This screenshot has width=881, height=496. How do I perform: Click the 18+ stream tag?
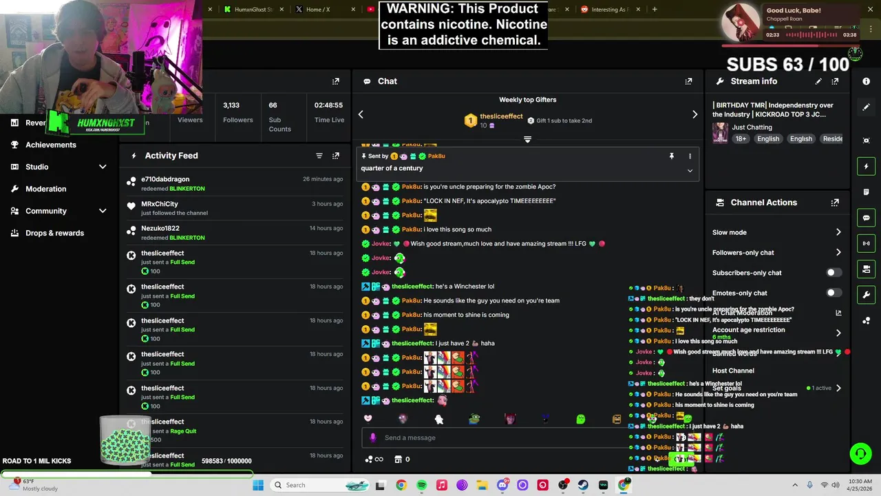(x=740, y=138)
